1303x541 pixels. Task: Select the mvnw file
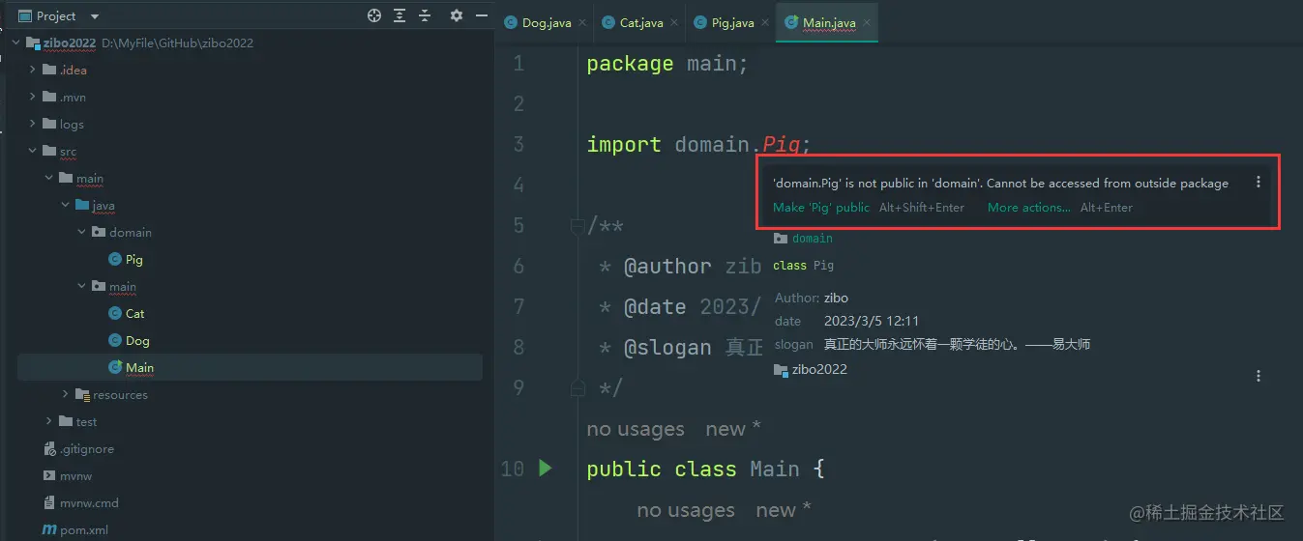tap(76, 475)
